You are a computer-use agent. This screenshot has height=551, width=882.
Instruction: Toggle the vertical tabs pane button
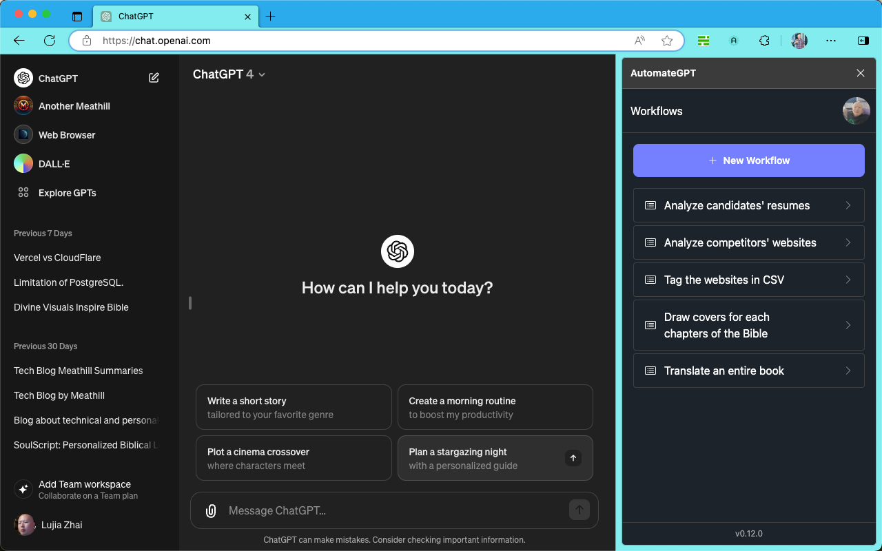click(x=77, y=17)
